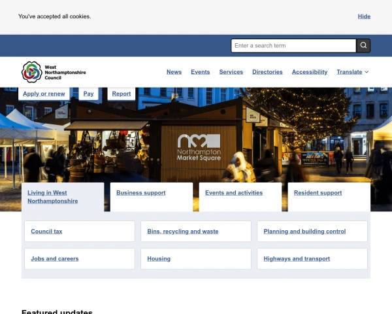Go to Jobs and careers
Viewport: 392px width, 314px height.
tap(80, 258)
